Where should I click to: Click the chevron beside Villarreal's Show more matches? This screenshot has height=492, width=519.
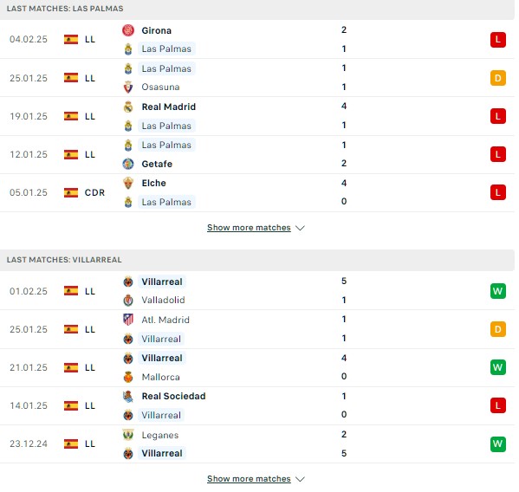(300, 479)
